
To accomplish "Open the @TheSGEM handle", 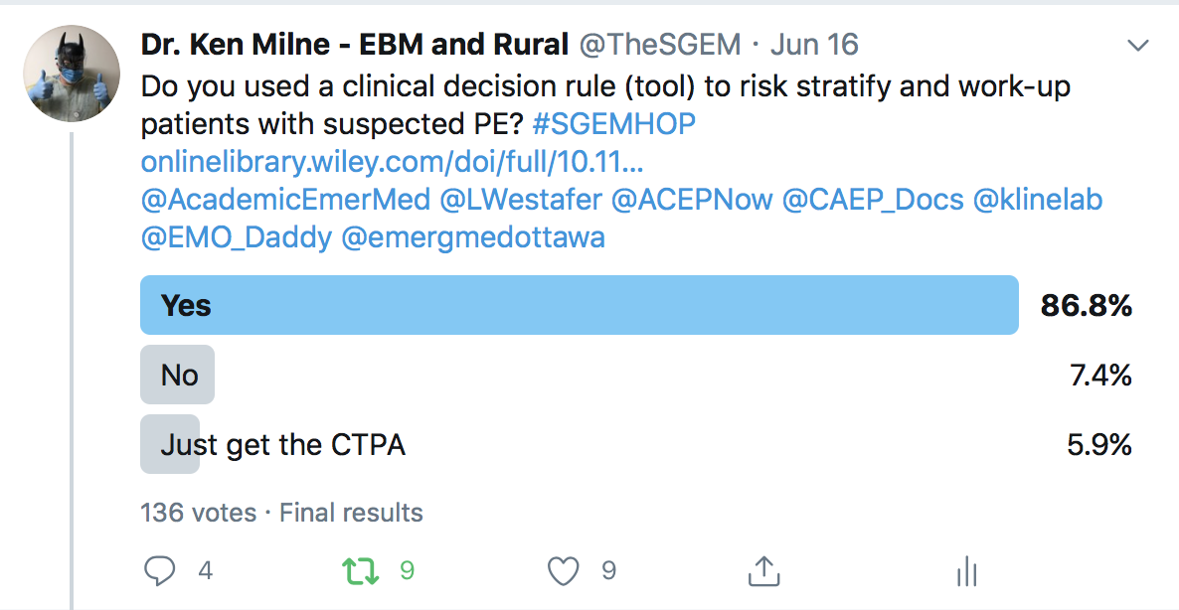I will tap(659, 45).
